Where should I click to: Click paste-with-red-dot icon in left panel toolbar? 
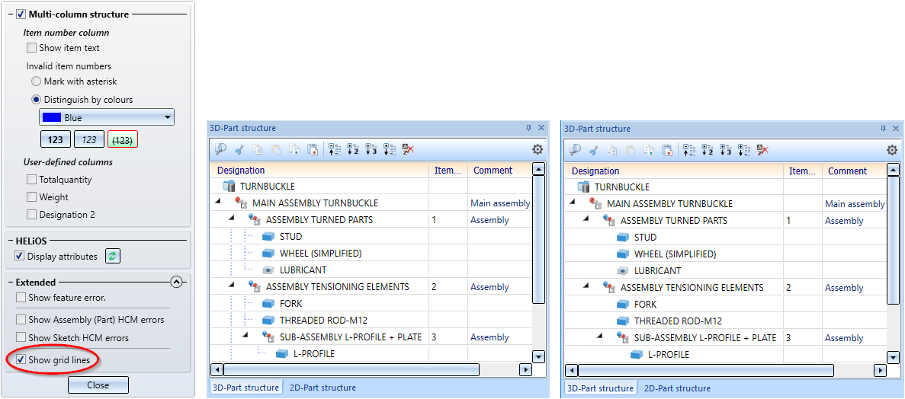(x=312, y=149)
